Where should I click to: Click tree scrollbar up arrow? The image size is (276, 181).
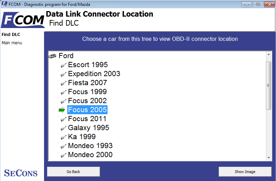click(x=269, y=54)
